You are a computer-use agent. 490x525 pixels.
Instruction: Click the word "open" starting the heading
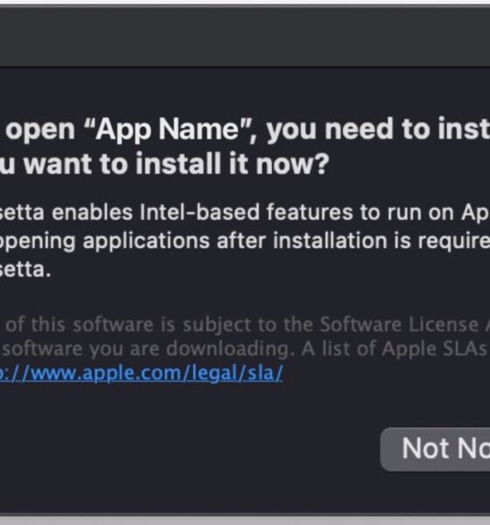(x=40, y=130)
